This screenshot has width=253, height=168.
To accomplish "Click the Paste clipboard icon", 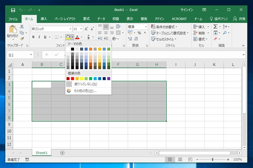I will 13,29.
